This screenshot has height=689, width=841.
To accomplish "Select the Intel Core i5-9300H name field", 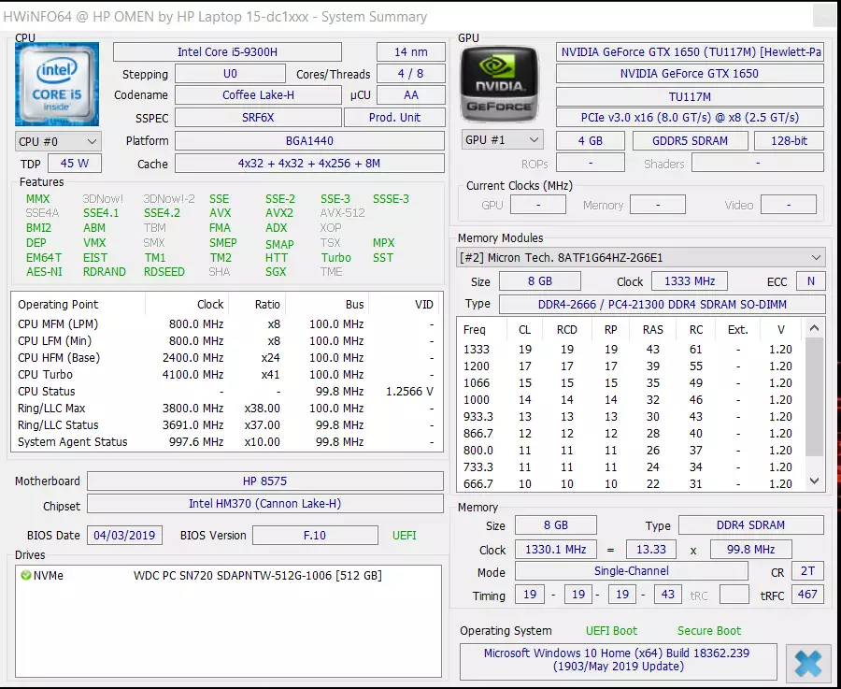I will (x=227, y=52).
